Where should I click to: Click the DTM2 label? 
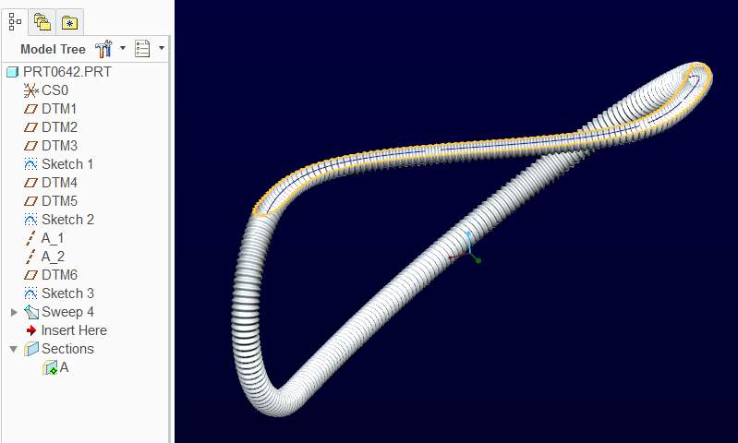(x=59, y=127)
